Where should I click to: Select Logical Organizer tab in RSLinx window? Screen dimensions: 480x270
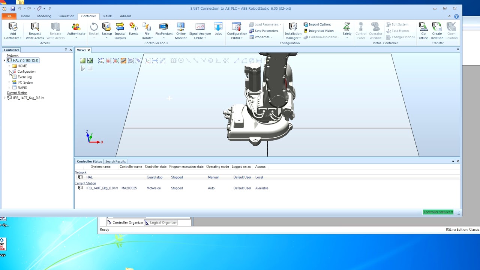161,222
